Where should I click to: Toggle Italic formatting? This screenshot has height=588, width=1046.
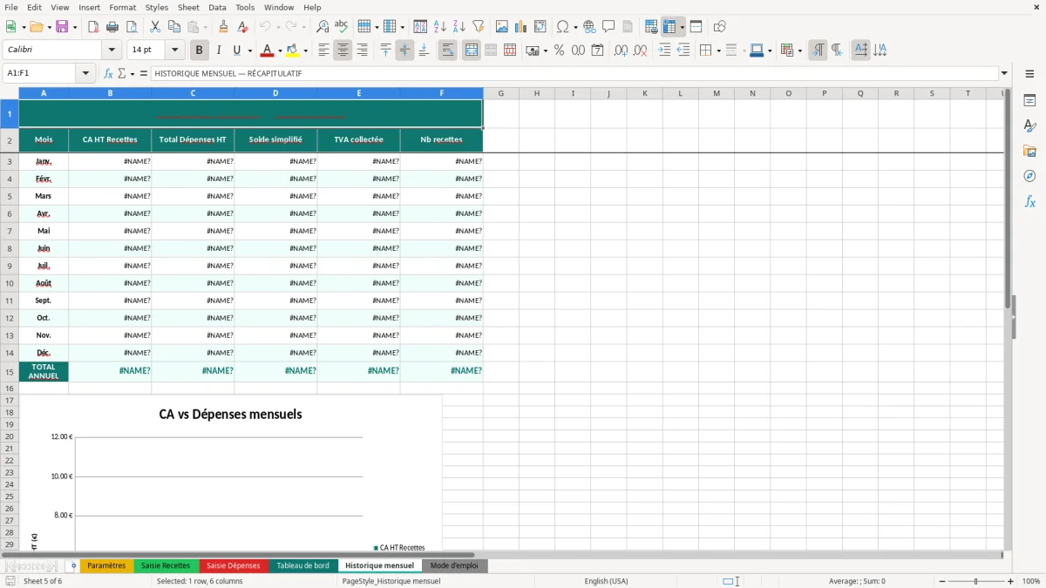[219, 51]
